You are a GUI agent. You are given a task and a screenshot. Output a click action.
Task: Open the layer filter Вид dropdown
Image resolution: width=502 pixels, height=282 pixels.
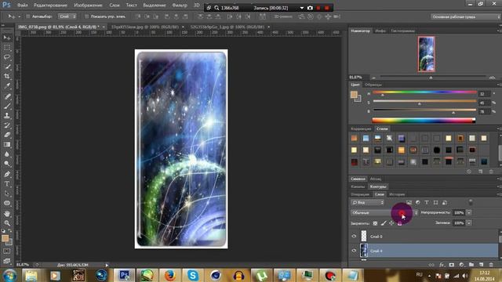click(368, 202)
